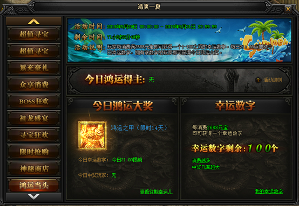The width and height of the screenshot is (299, 206).
Task: Click the 活动规则 rules text
Action: (273, 80)
